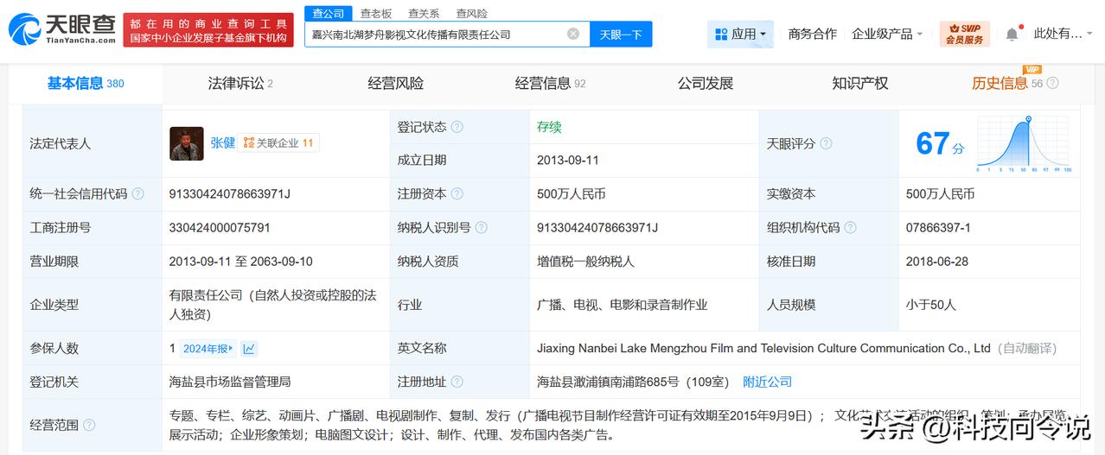1105x455 pixels.
Task: View help icon next to 组织机构代码
Action: tap(850, 228)
